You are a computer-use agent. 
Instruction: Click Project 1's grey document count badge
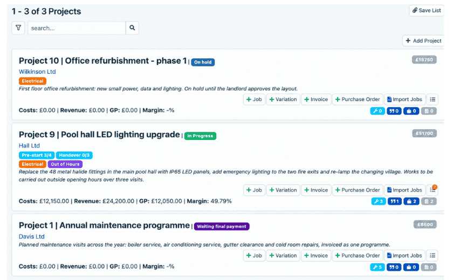pos(429,267)
